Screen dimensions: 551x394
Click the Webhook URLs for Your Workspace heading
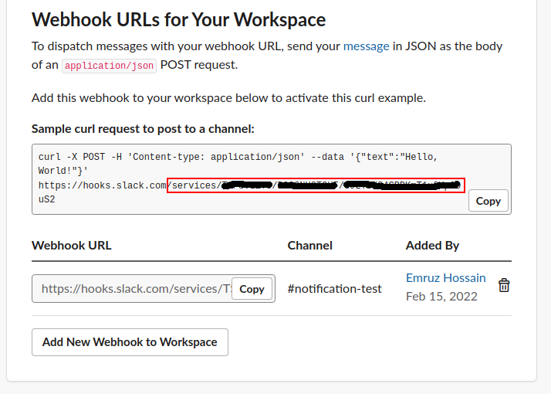178,19
